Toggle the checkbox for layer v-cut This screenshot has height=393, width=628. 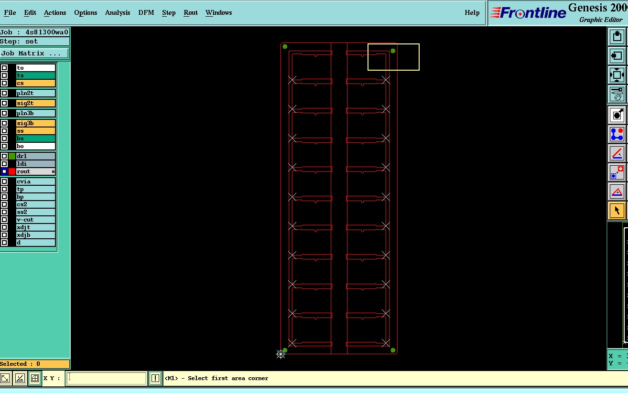coord(4,220)
